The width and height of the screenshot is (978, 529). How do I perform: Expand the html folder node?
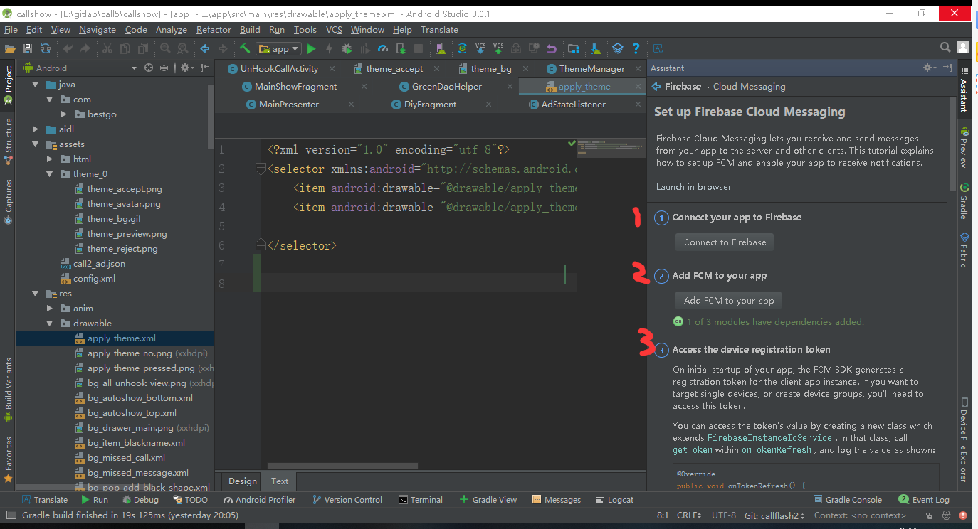pyautogui.click(x=51, y=159)
